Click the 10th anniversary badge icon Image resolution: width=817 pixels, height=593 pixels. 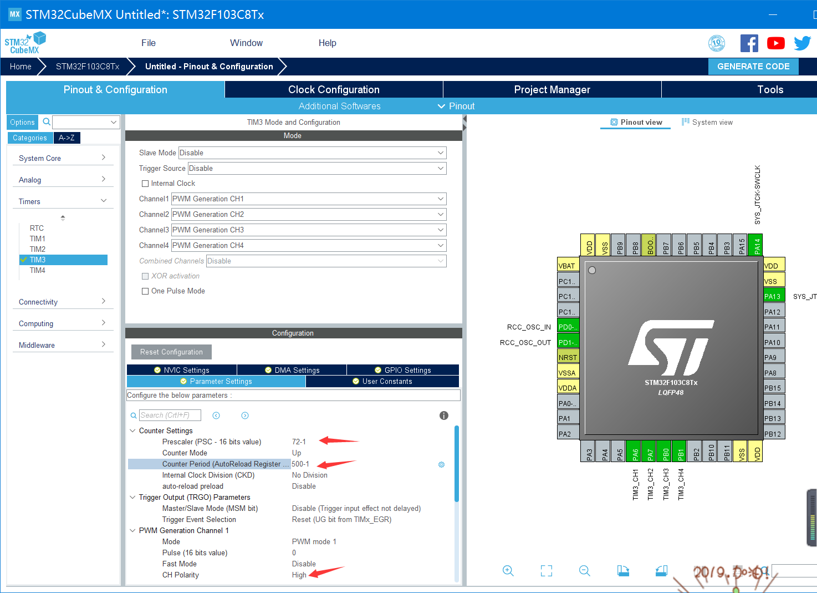click(717, 43)
